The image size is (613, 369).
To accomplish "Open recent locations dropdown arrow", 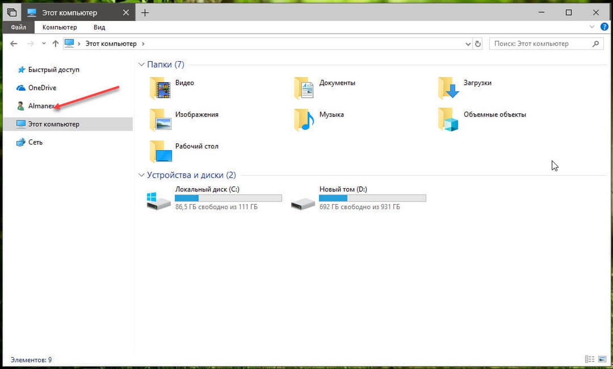I will [x=44, y=44].
